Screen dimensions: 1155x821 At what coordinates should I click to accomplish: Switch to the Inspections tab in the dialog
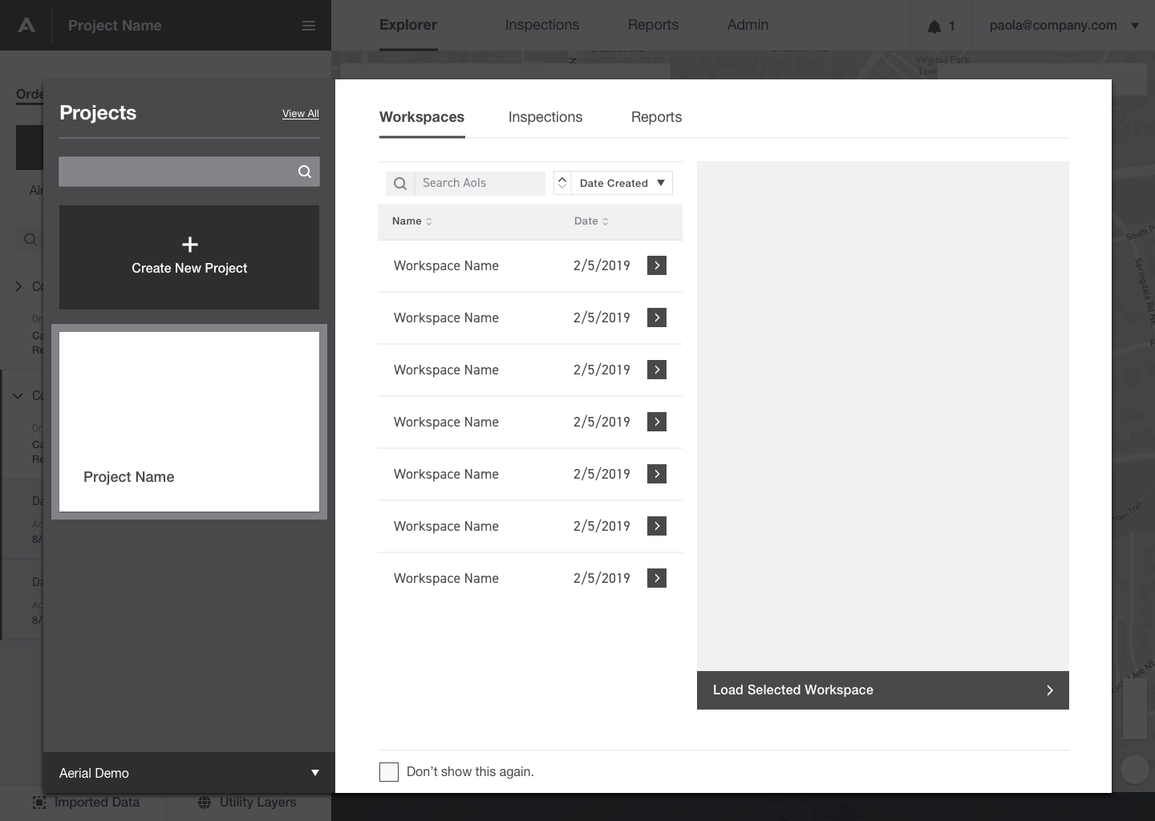point(545,117)
